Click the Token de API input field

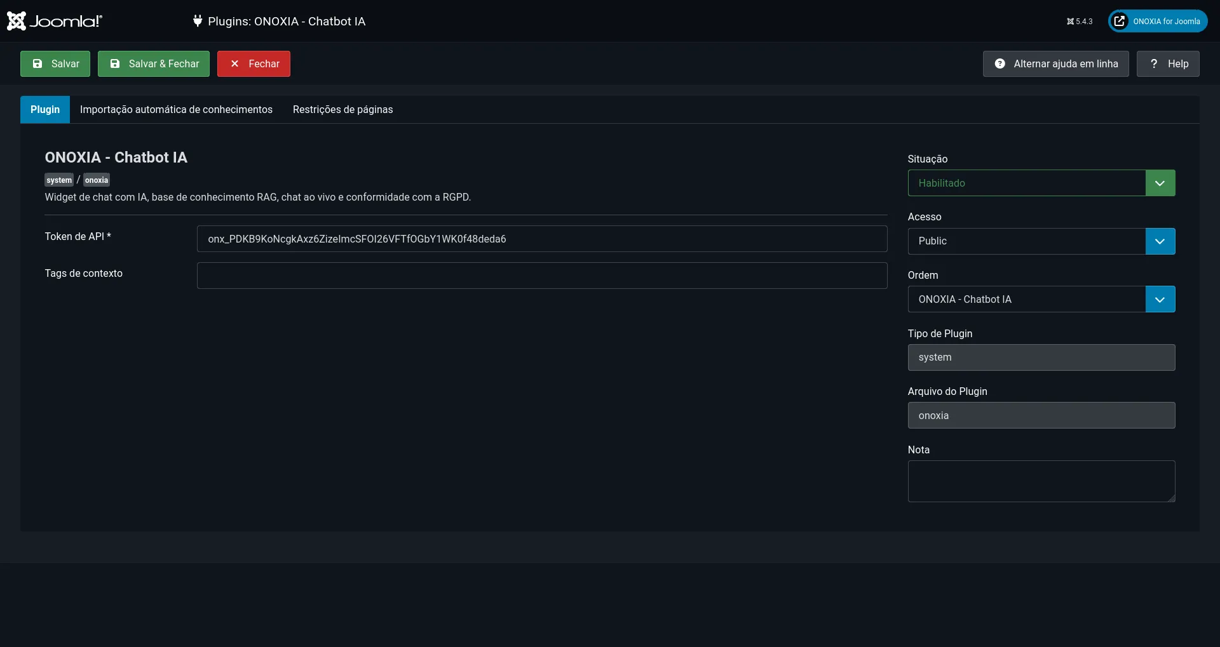(x=542, y=239)
